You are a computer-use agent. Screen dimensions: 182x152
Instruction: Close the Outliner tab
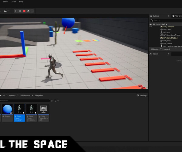click(169, 16)
